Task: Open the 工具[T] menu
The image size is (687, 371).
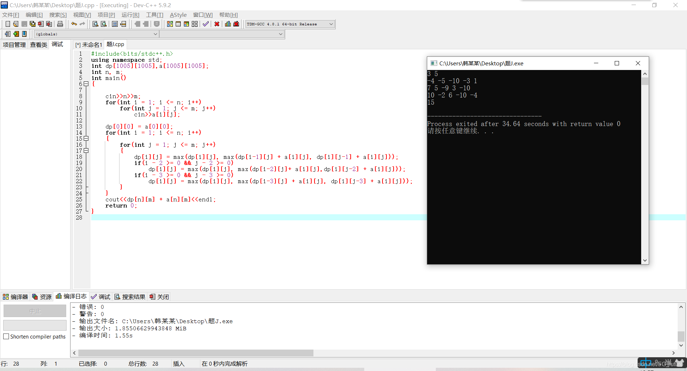Action: (x=155, y=15)
